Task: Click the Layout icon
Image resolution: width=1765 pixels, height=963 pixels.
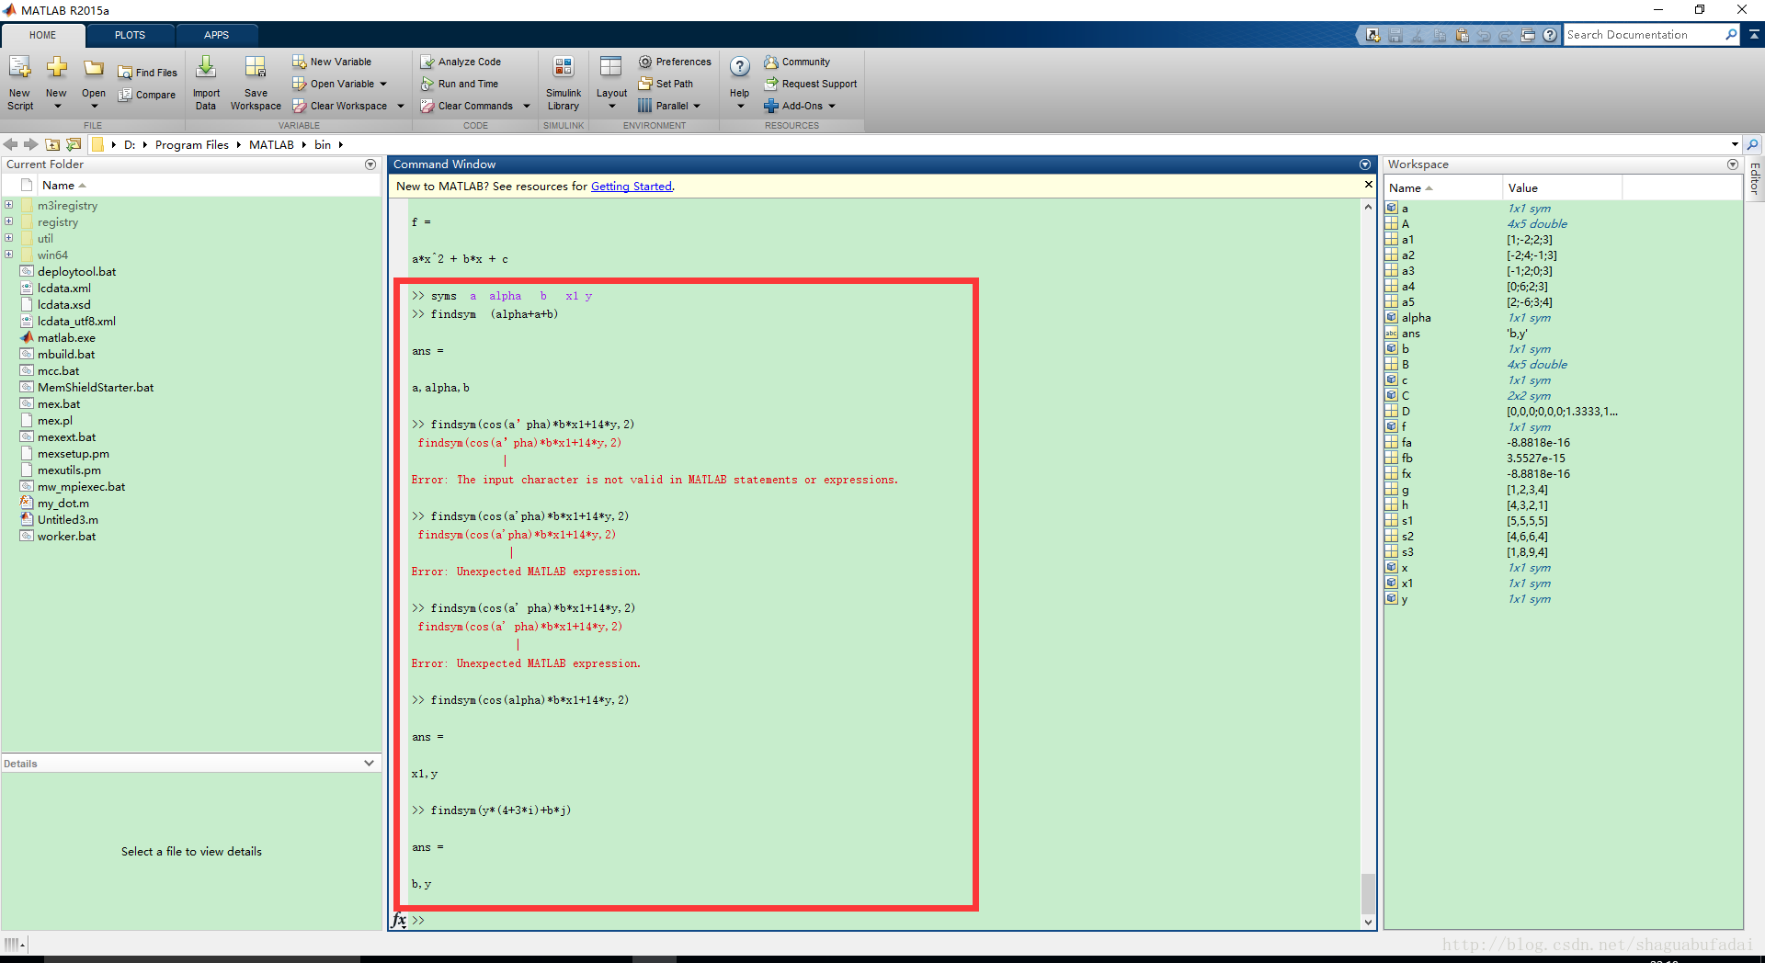Action: tap(610, 66)
